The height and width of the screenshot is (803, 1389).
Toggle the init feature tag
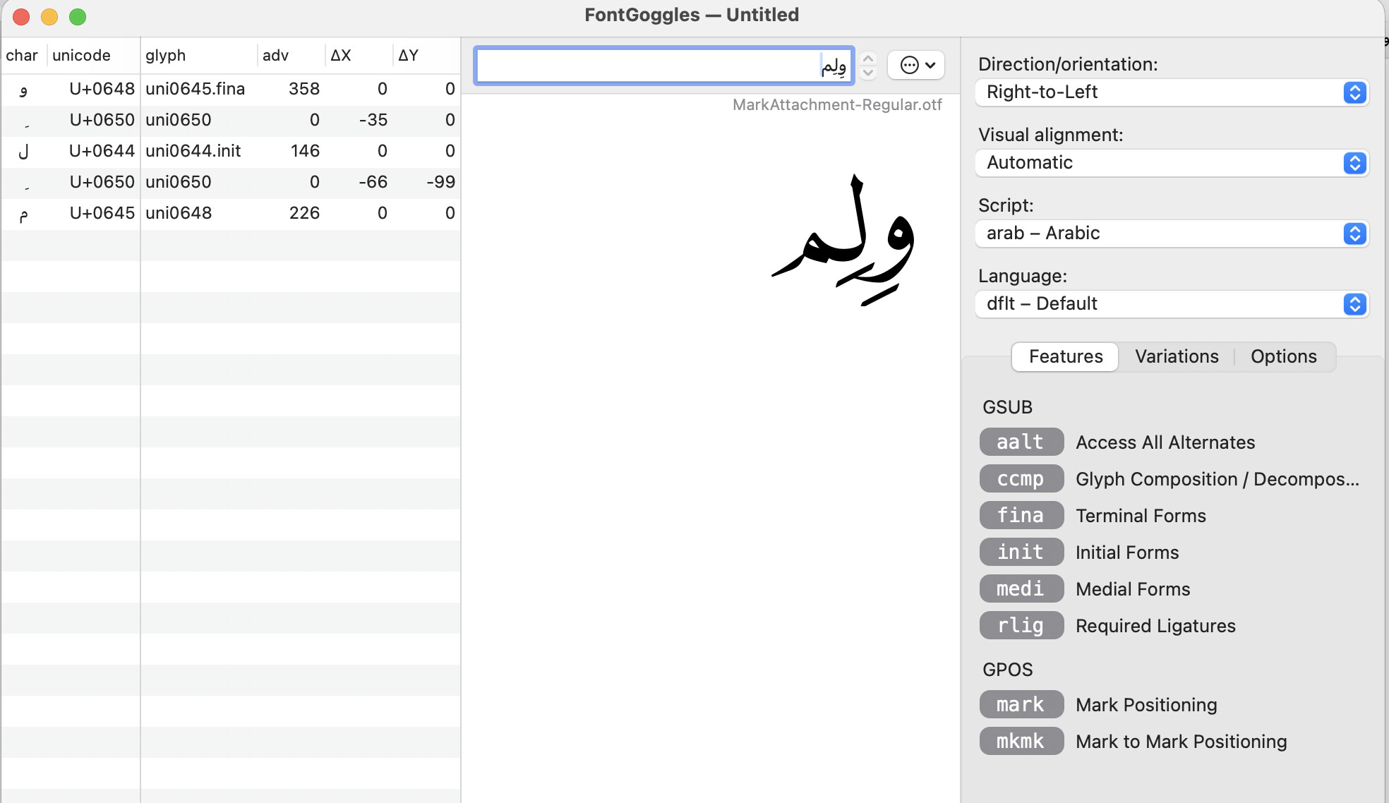tap(1021, 553)
